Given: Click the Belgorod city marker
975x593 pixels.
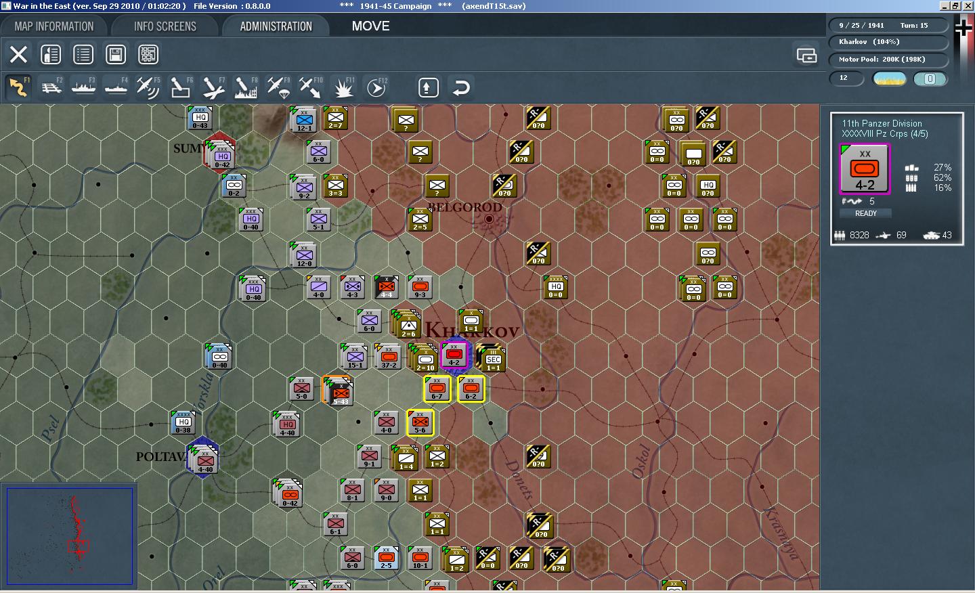Looking at the screenshot, I should pyautogui.click(x=489, y=219).
